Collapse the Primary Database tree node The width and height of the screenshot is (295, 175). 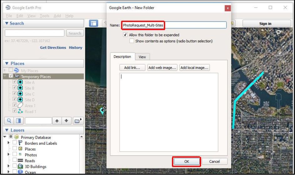pos(5,137)
